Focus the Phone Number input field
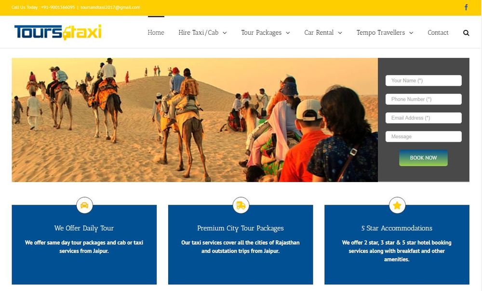This screenshot has height=291, width=482. point(424,99)
